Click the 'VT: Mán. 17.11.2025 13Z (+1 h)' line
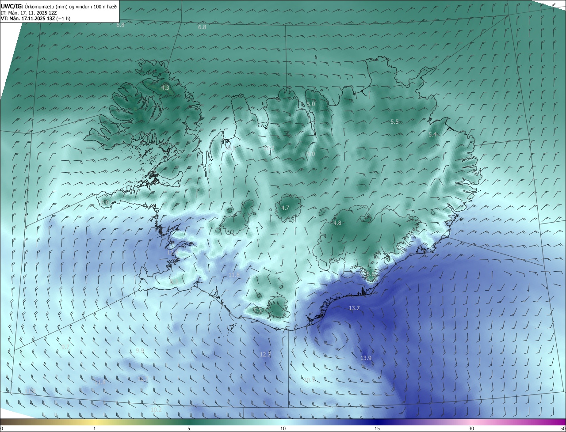 tap(35, 19)
